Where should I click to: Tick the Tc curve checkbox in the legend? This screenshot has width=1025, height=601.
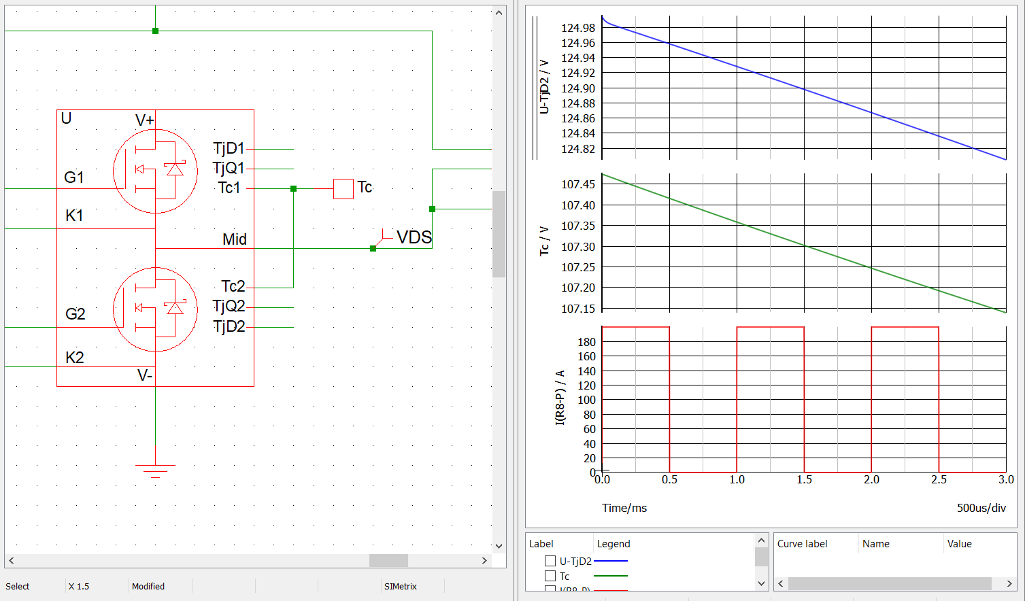coord(550,576)
